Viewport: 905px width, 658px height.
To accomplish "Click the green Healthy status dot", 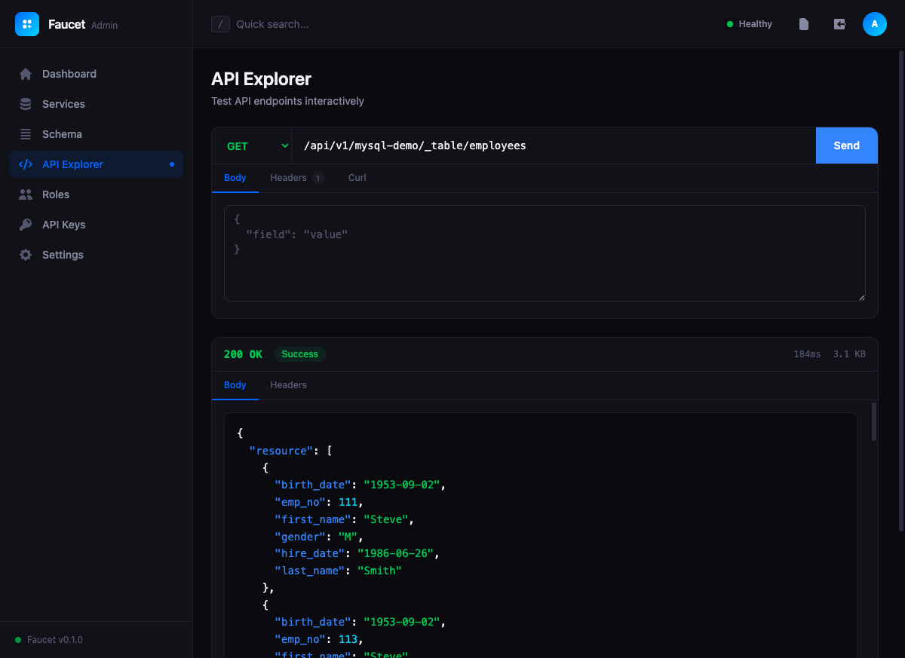I will 730,24.
